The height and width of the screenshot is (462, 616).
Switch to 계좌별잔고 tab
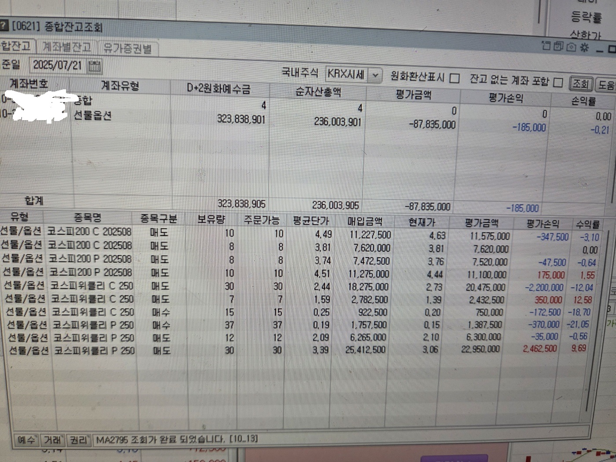click(x=67, y=47)
